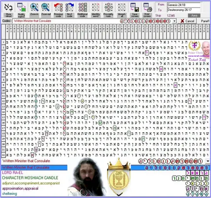
Task: Click matrix row number 12
Action: pos(4,101)
